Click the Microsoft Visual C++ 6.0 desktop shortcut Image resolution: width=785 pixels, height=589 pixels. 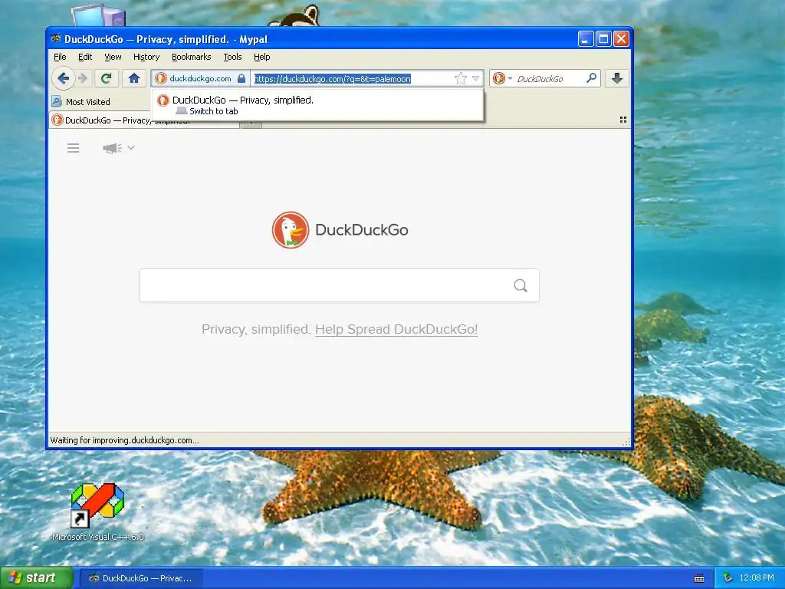[x=97, y=512]
